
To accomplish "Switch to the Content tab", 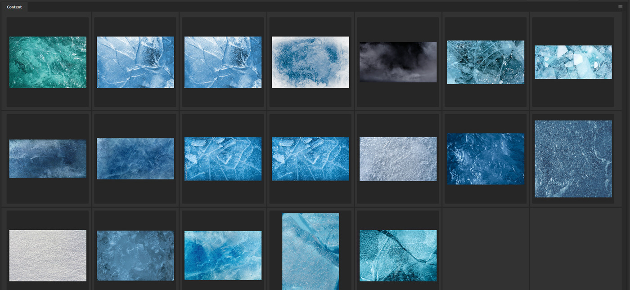I will pyautogui.click(x=14, y=7).
